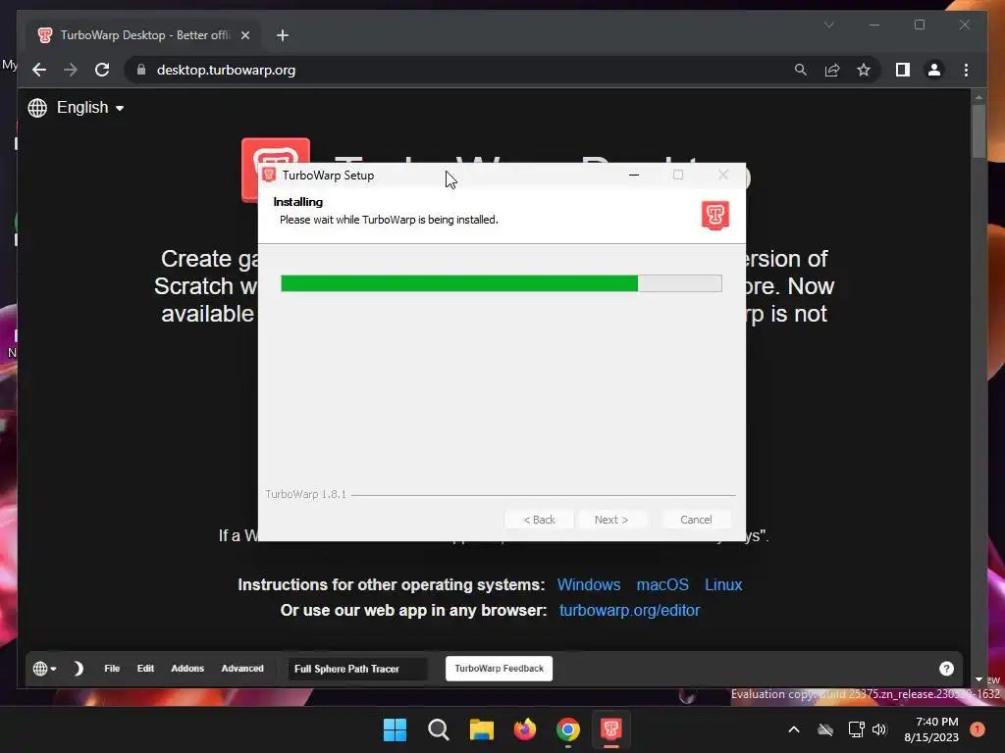
Task: Click the Back button in the setup
Action: pyautogui.click(x=539, y=520)
